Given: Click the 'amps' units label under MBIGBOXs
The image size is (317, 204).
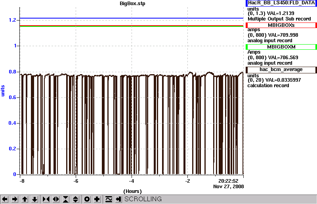Looking at the screenshot, I should (254, 30).
